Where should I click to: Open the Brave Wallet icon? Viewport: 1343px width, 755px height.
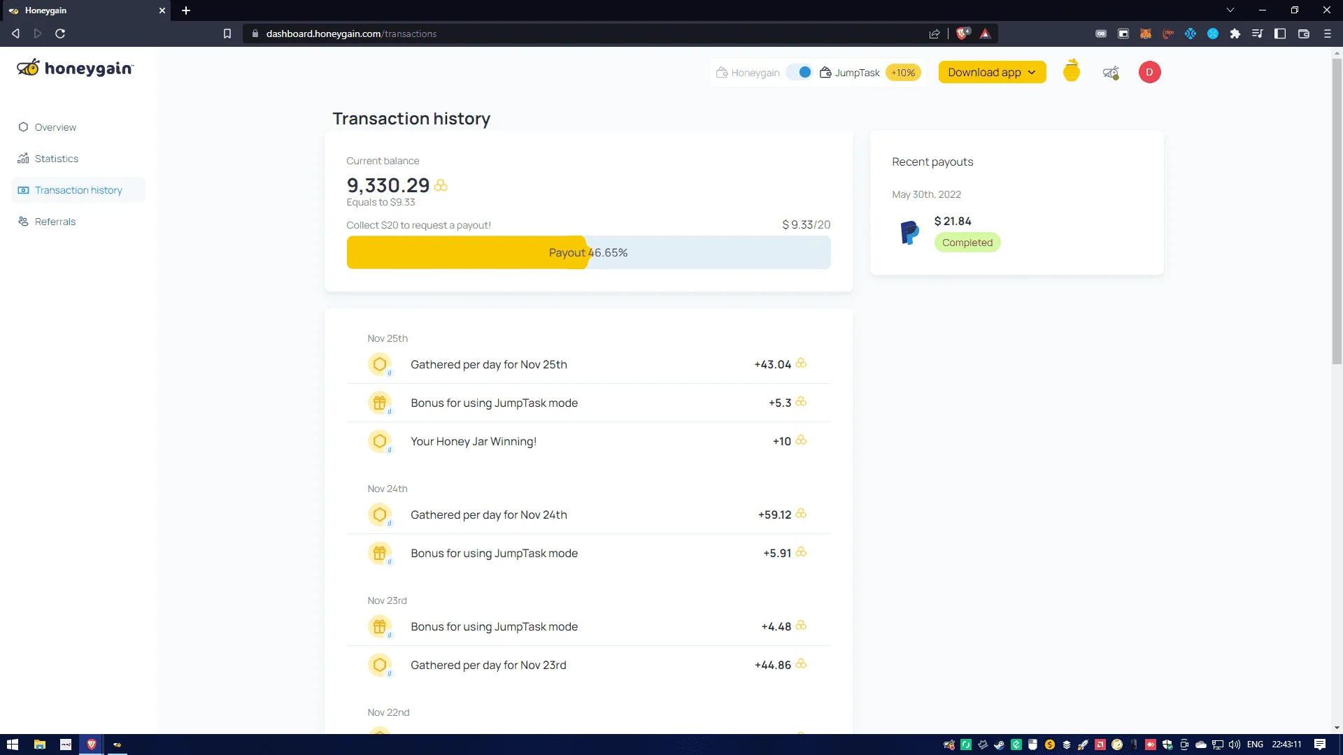[1303, 34]
